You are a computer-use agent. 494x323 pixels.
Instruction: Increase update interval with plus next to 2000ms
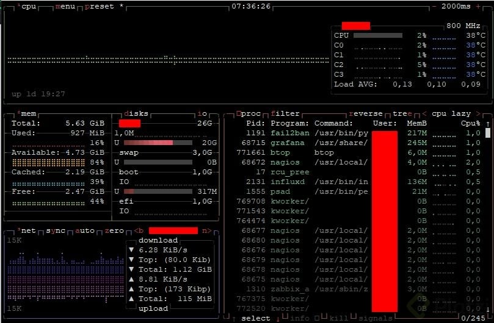click(478, 6)
